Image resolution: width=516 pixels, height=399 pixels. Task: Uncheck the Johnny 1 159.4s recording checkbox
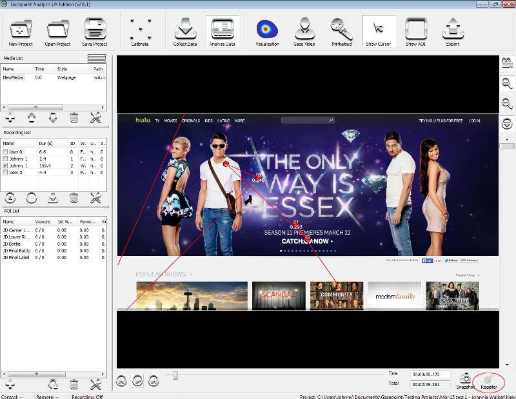pos(5,166)
